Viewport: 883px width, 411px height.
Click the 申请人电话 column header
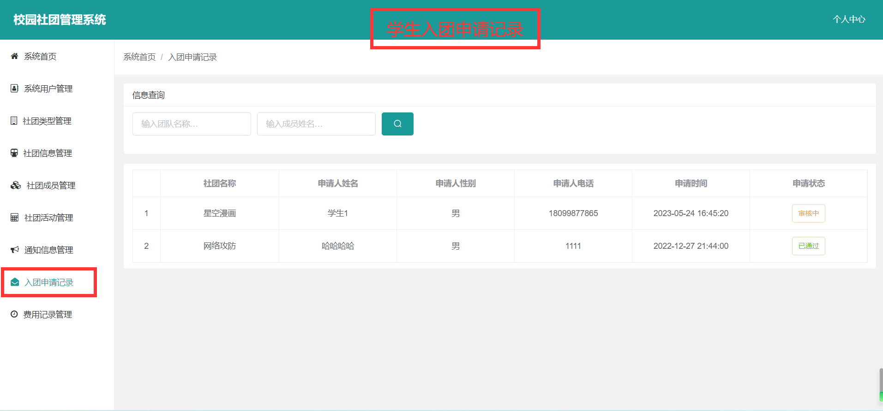[573, 183]
